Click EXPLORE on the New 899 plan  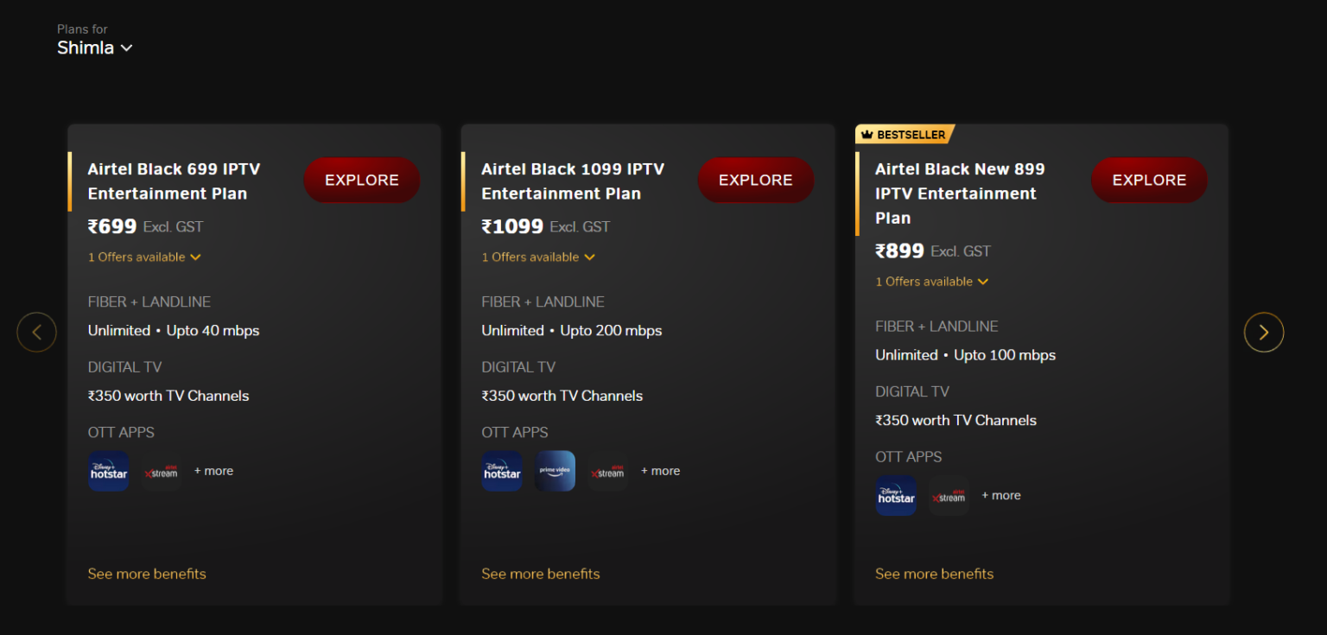click(x=1149, y=180)
